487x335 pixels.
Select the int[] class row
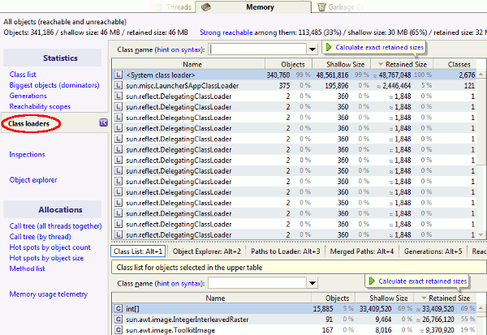click(x=295, y=308)
